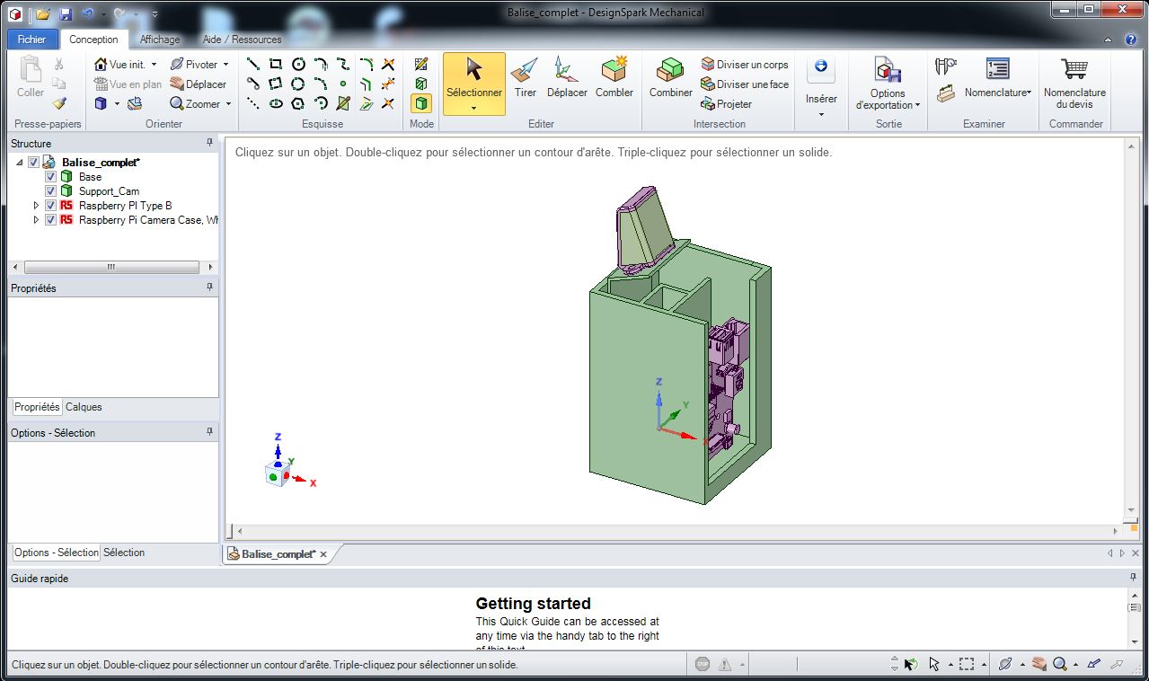Switch to the Affichage ribbon tab
Viewport: 1149px width, 681px height.
[160, 40]
